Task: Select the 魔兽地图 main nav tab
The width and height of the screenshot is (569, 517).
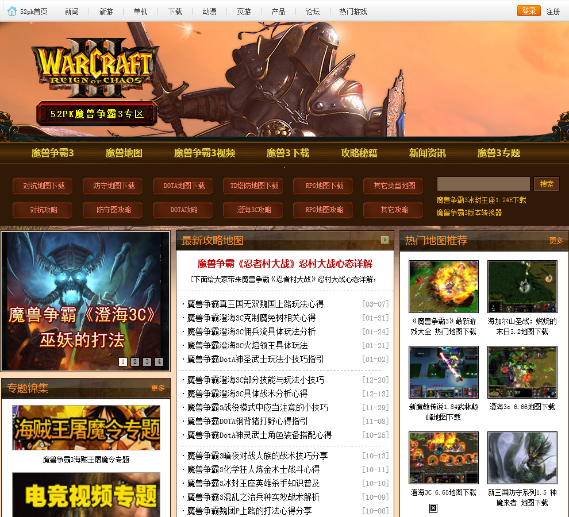Action: click(124, 153)
